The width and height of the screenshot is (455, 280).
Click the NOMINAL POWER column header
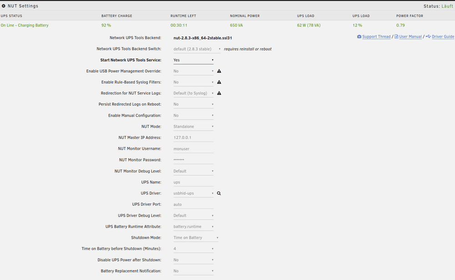coord(245,16)
